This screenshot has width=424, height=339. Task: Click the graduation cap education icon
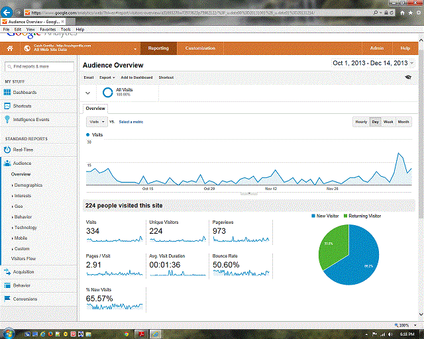point(408,77)
